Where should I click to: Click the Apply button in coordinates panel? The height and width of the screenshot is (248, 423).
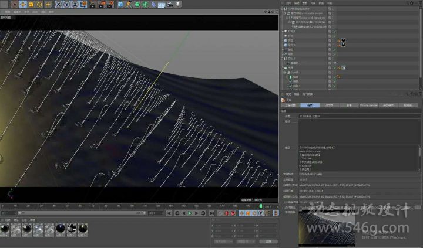[268, 241]
